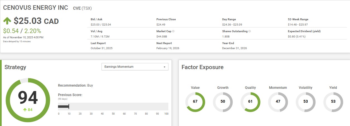Select the Volatility factor gauge
This screenshot has height=126, width=350.
pyautogui.click(x=305, y=102)
